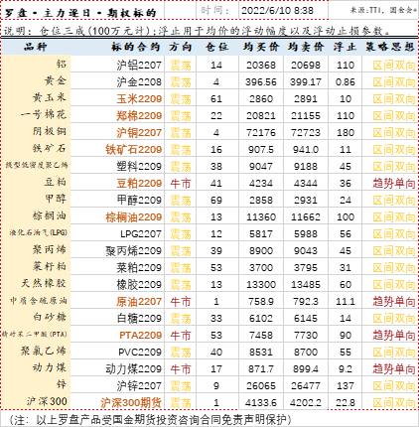Click the sell price 399.17 for 沪金2208
Screen dimensions: 419x427
(306, 82)
